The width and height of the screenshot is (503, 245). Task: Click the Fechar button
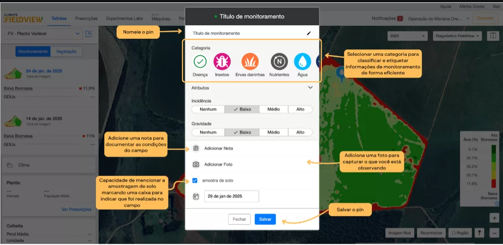(x=239, y=219)
